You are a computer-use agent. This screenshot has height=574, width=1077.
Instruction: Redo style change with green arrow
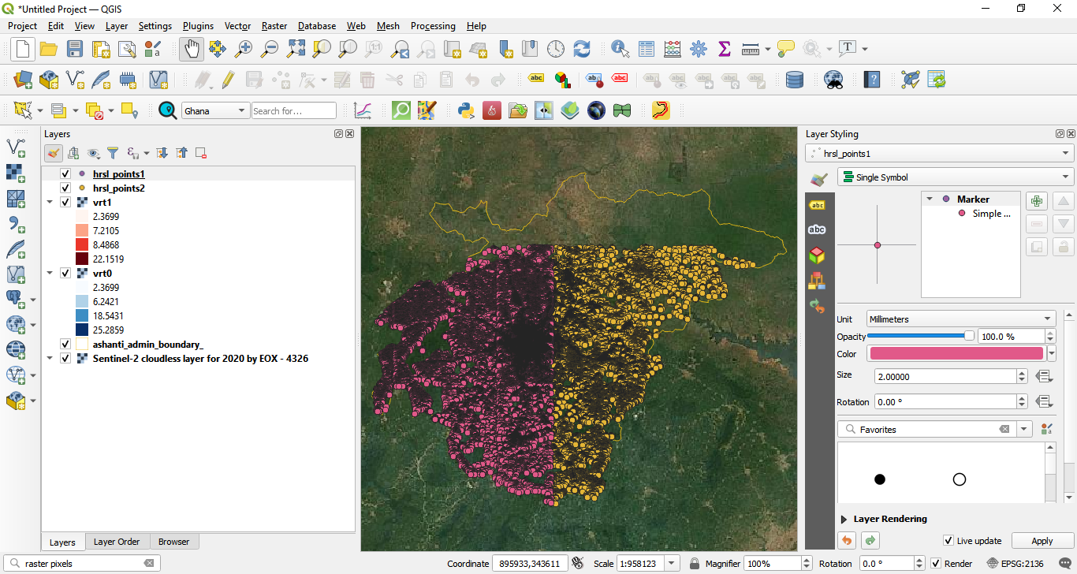click(870, 540)
